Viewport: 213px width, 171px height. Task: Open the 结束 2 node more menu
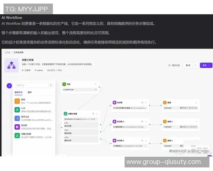click(x=196, y=121)
